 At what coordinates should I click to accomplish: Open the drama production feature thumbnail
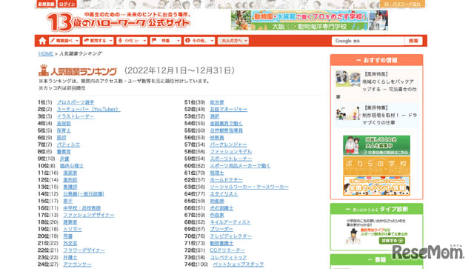[347, 114]
